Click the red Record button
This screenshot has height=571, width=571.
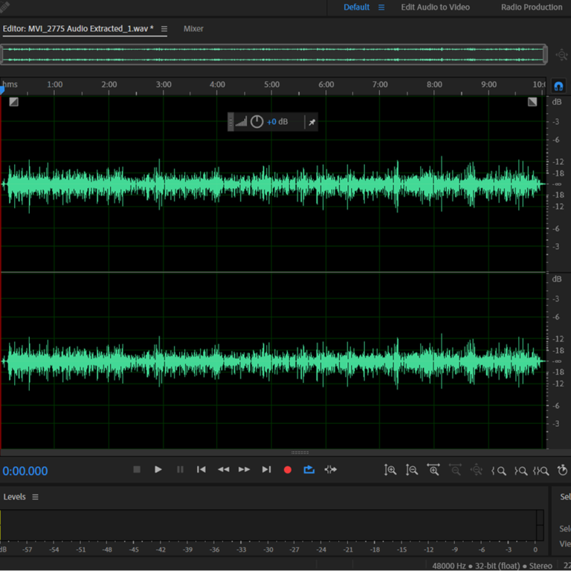(288, 470)
